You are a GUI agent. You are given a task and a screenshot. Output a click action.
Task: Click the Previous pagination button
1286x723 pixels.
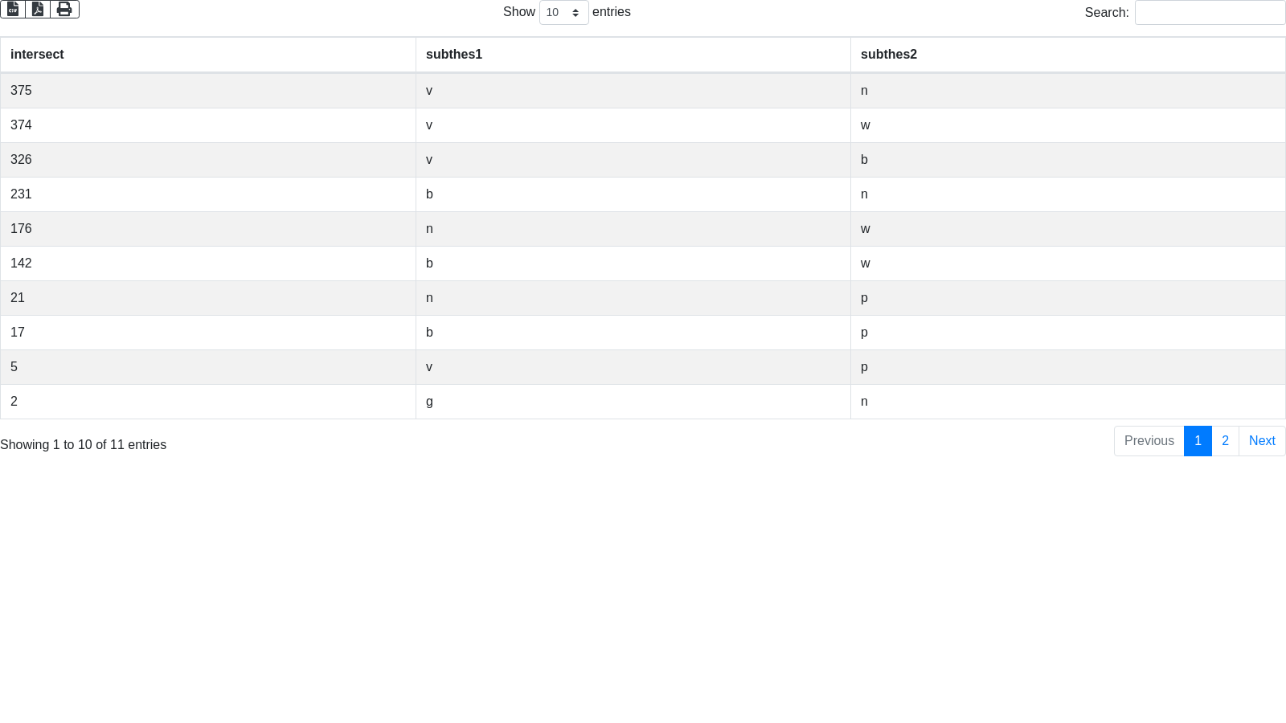(1149, 441)
